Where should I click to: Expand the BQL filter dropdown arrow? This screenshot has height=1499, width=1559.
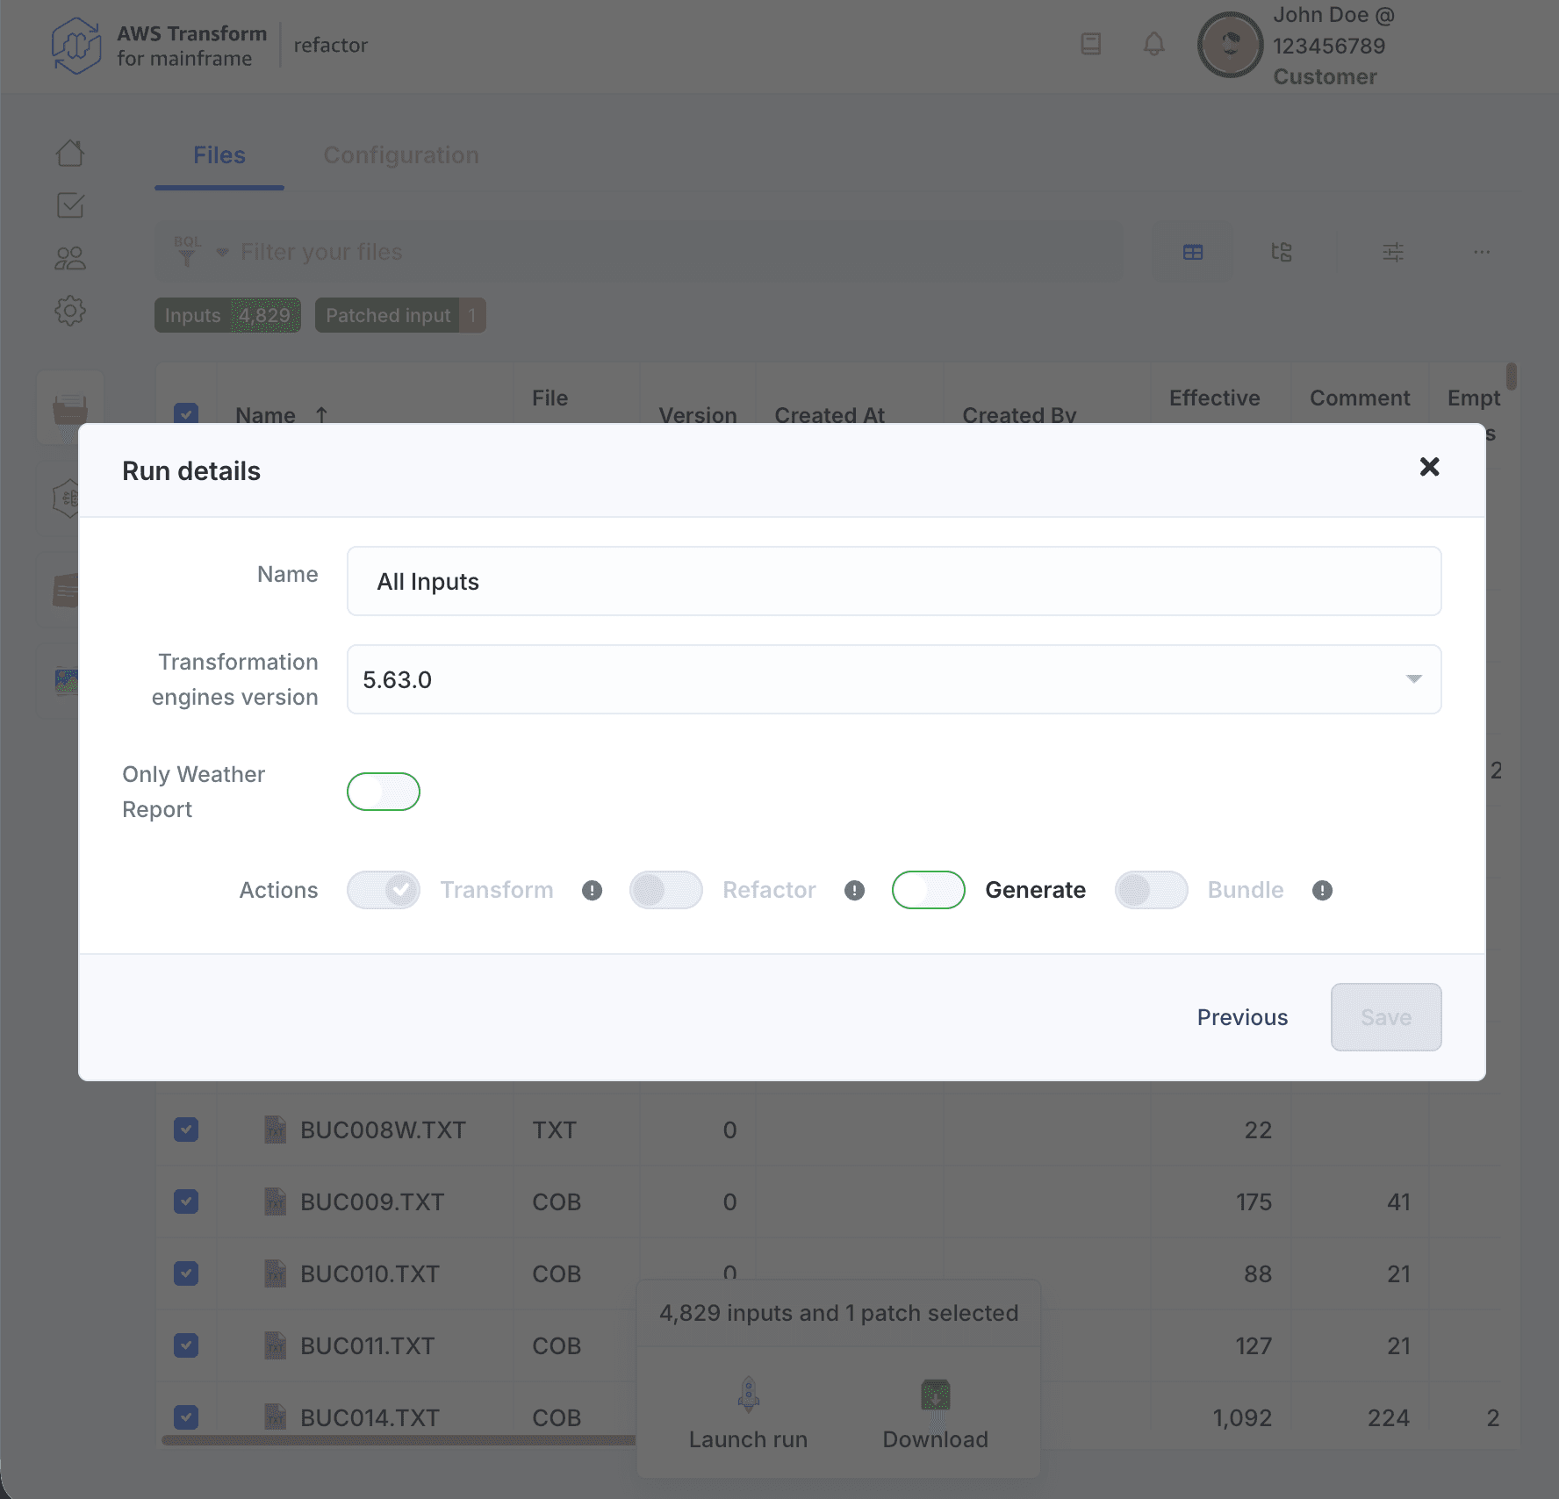(222, 253)
